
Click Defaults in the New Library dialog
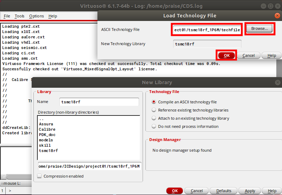click(224, 191)
